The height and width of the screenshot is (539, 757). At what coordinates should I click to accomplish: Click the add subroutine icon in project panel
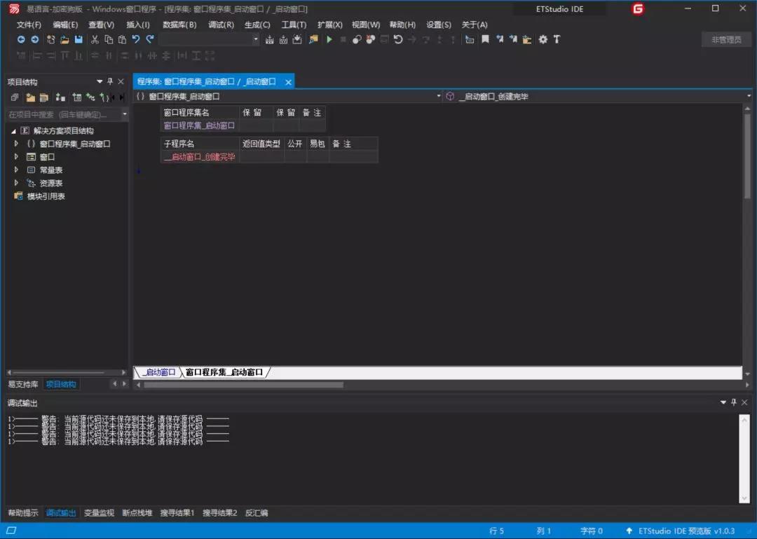(x=104, y=97)
